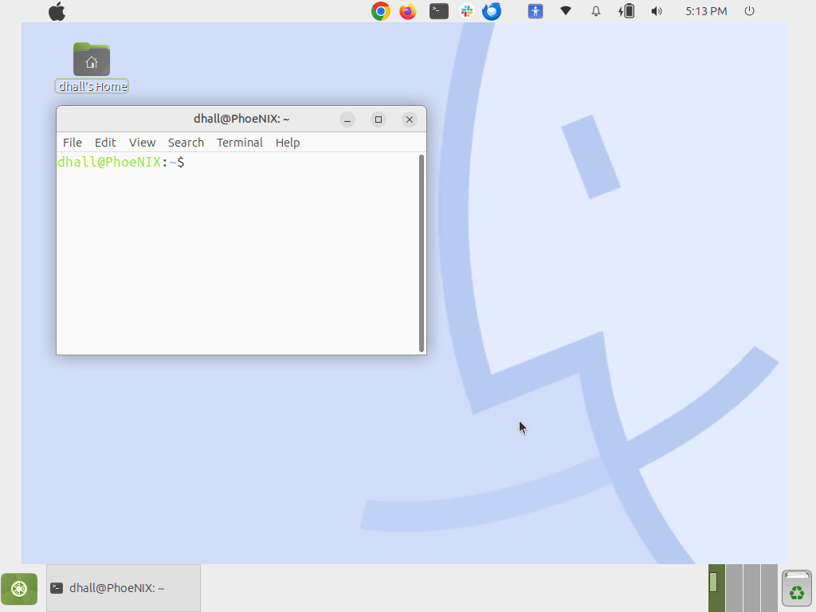
Task: Switch to second workspace in switcher
Action: point(734,588)
